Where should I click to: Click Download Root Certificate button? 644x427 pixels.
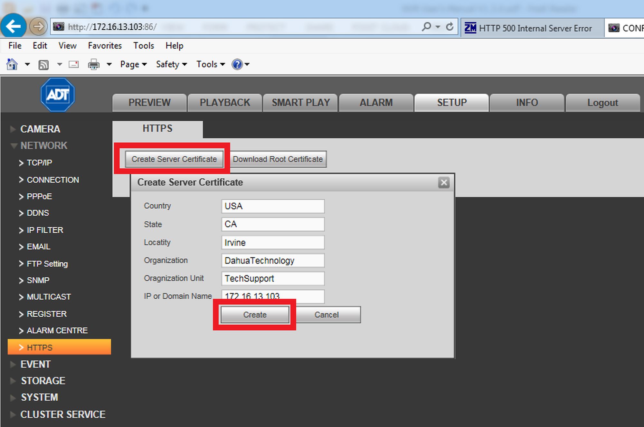click(278, 159)
